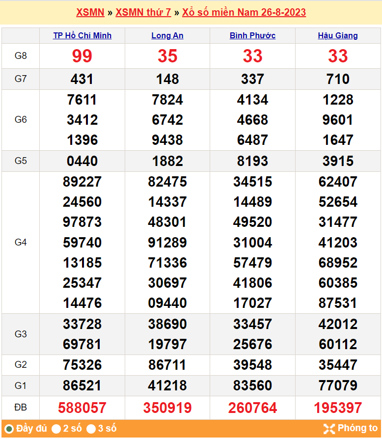Click the Phóng to expand icon
This screenshot has height=439, width=382.
329,428
